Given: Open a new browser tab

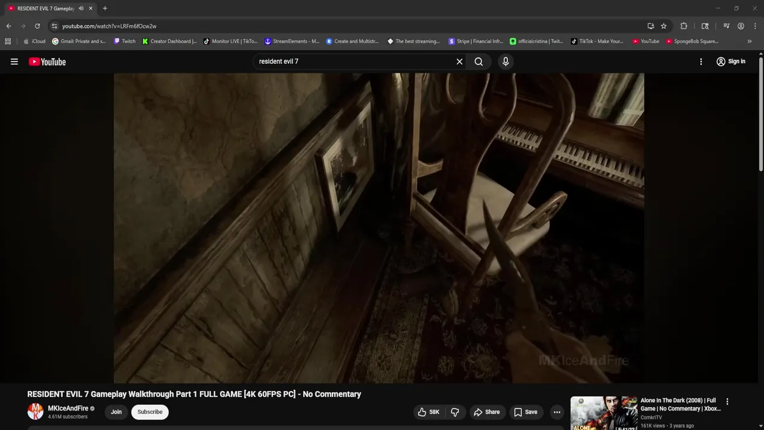Looking at the screenshot, I should point(105,8).
